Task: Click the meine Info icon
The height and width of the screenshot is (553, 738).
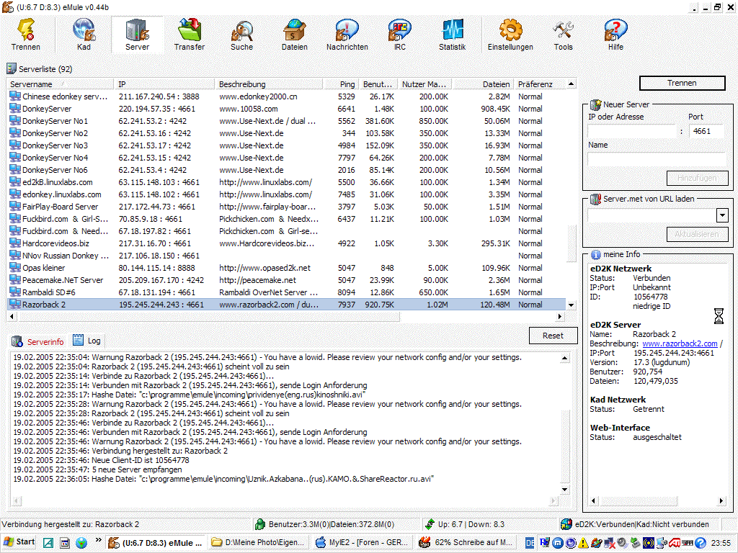Action: point(595,254)
